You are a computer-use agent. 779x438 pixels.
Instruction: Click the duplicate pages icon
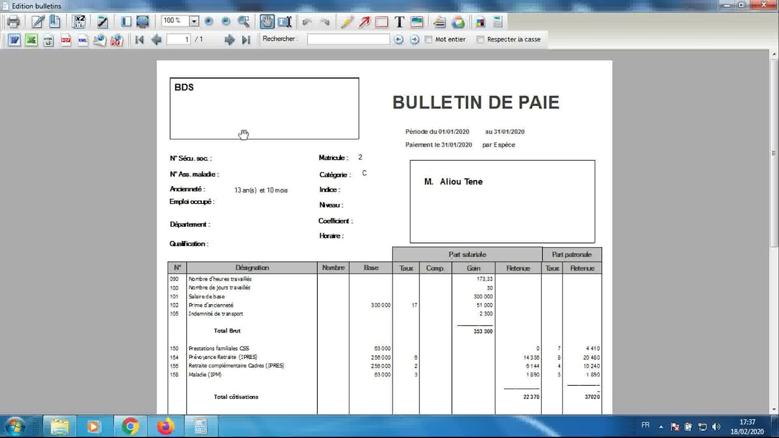click(55, 22)
